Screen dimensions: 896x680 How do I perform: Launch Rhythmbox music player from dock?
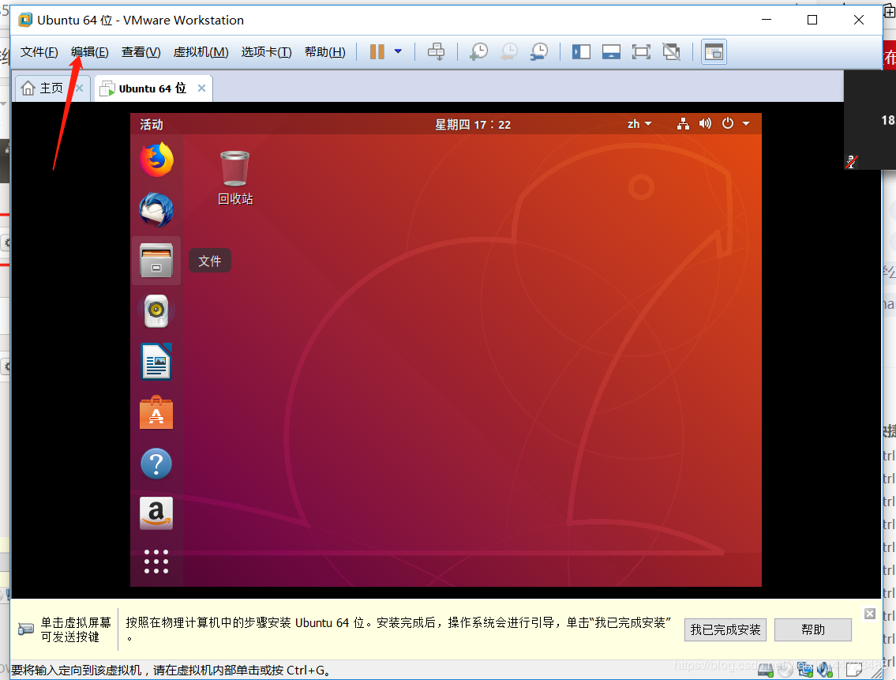click(x=156, y=310)
